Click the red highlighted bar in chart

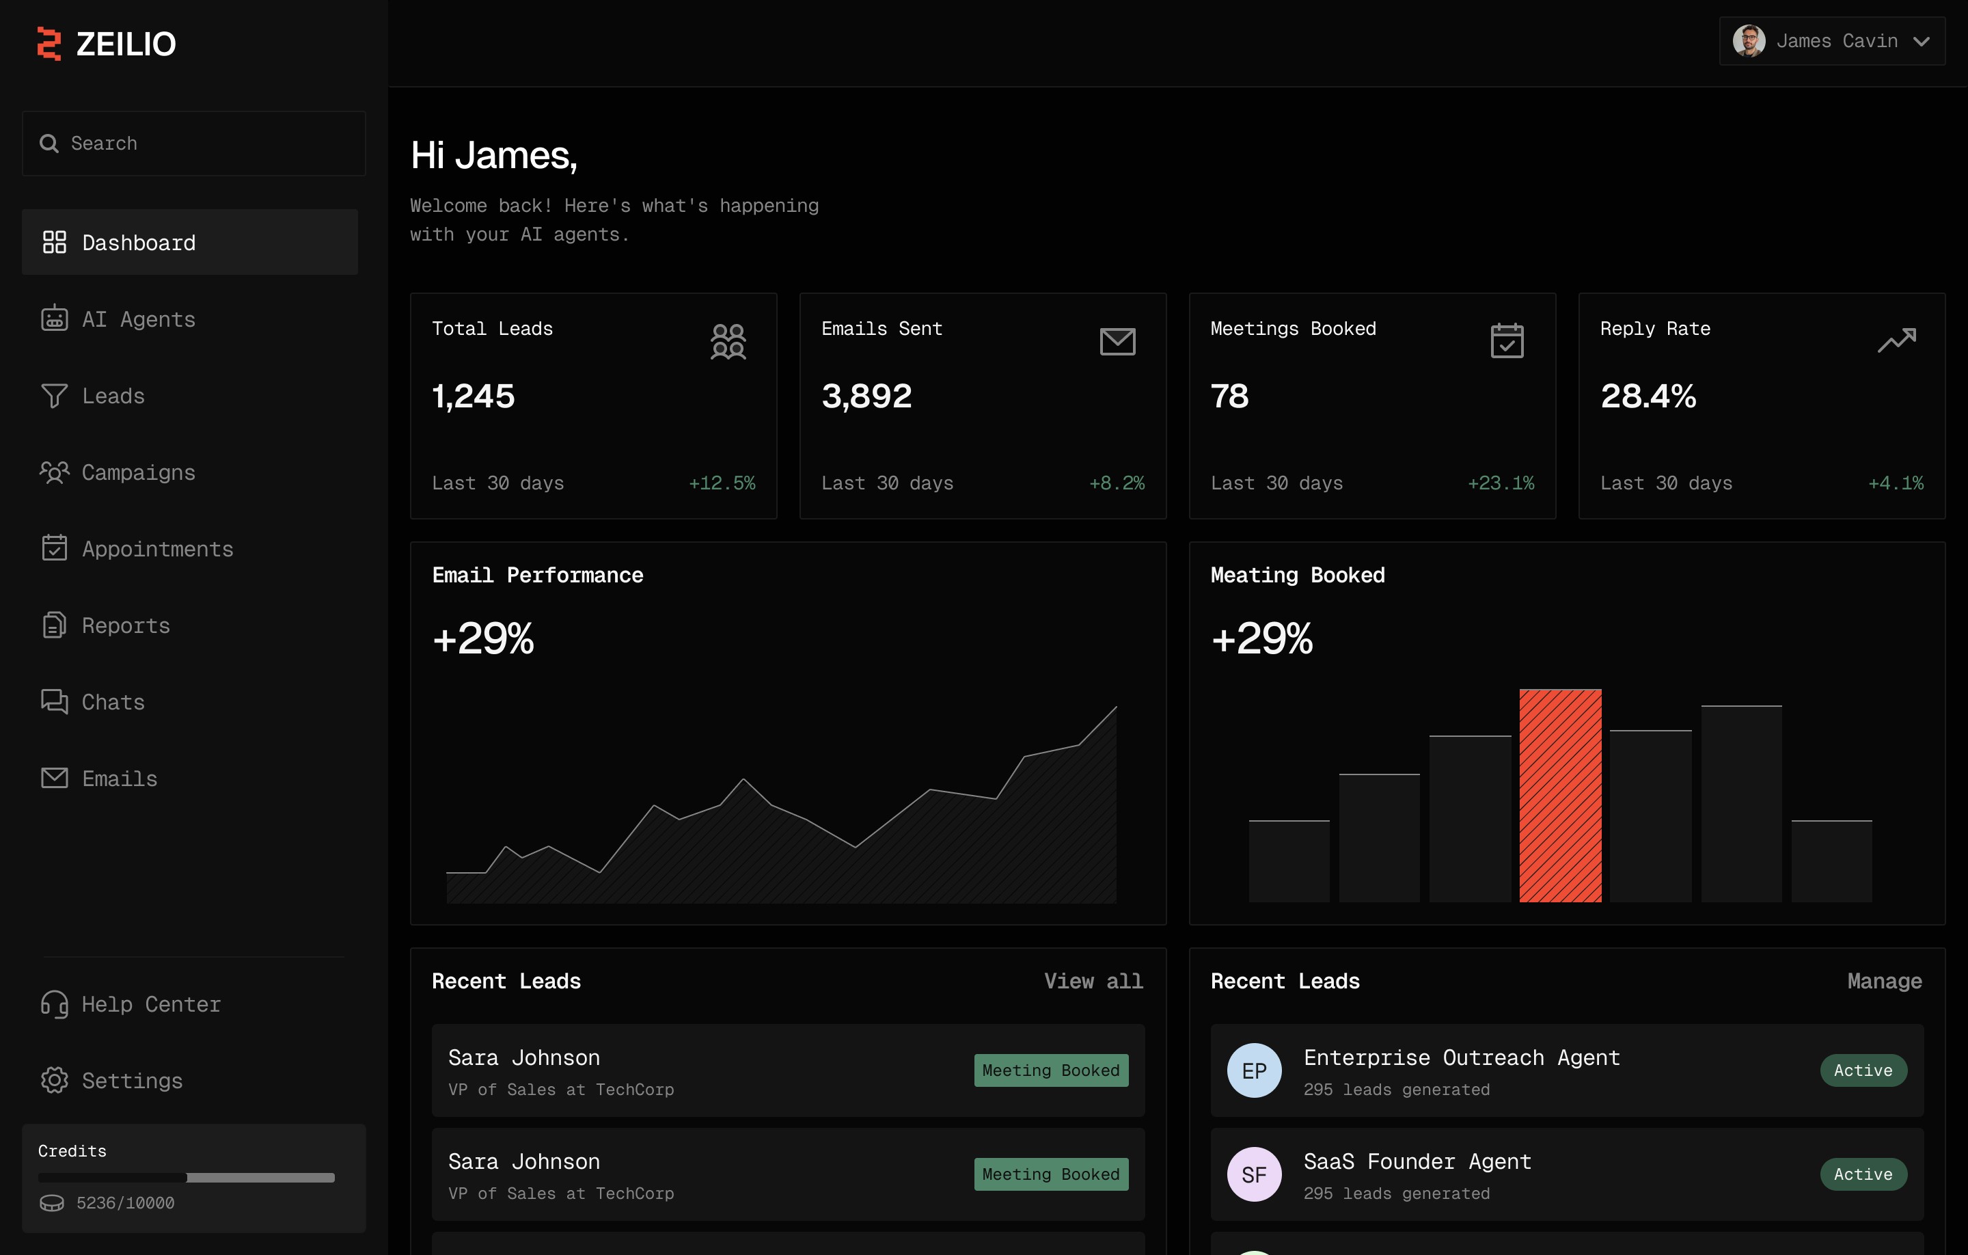1559,796
